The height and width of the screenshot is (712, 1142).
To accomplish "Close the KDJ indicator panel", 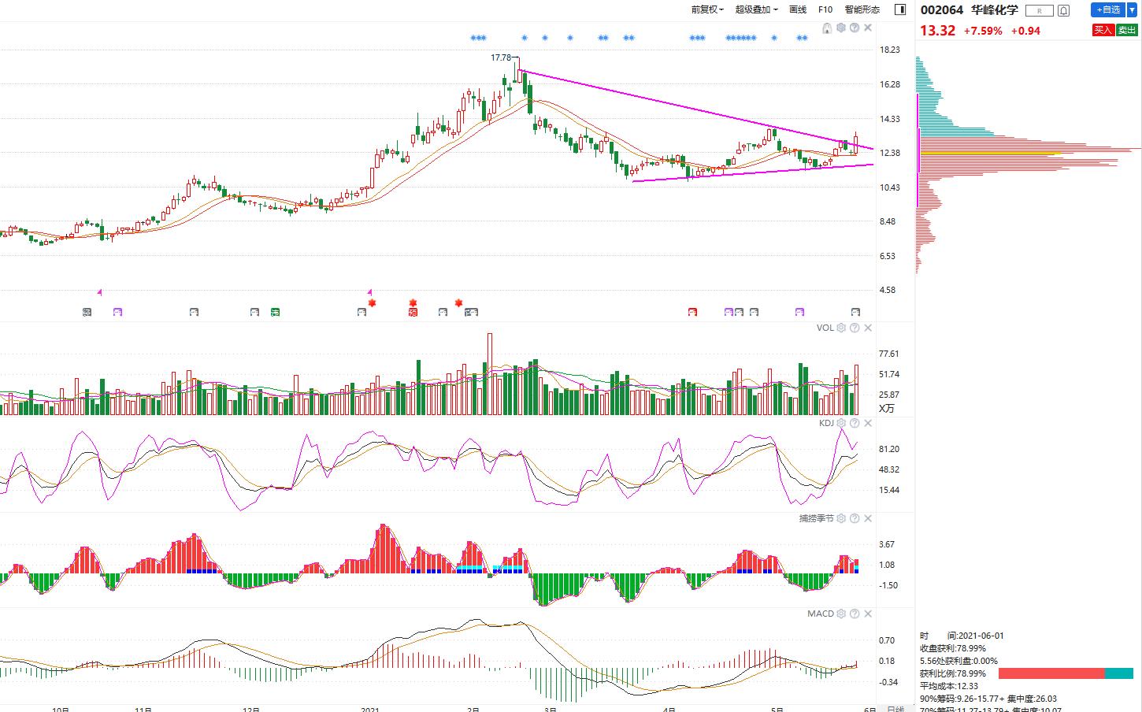I will tap(868, 423).
